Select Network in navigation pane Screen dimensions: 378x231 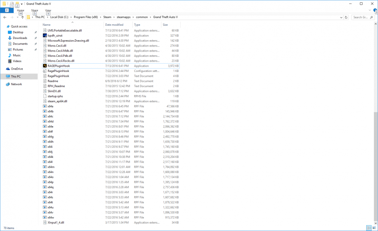(16, 84)
